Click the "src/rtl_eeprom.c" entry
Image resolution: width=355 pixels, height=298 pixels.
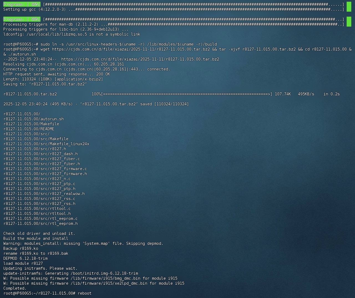pos(40,219)
